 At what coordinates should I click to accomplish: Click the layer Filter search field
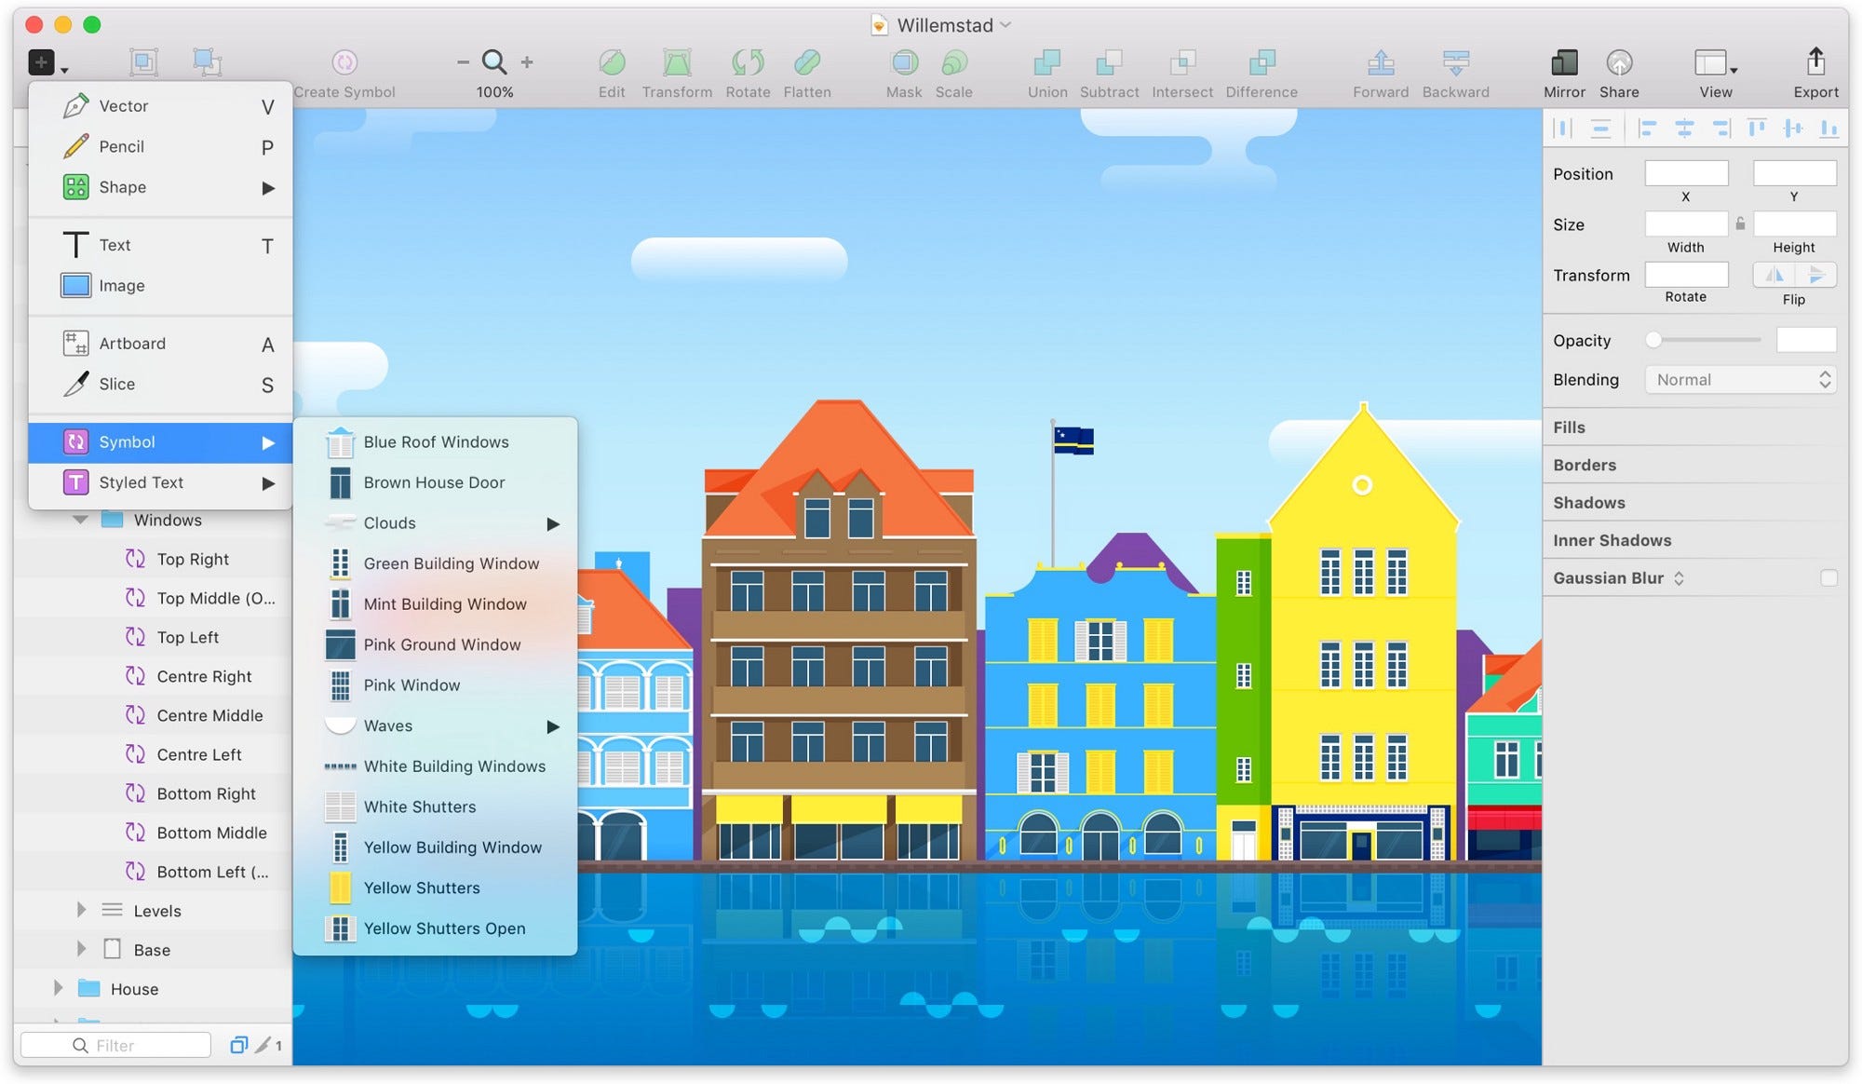(x=116, y=1045)
